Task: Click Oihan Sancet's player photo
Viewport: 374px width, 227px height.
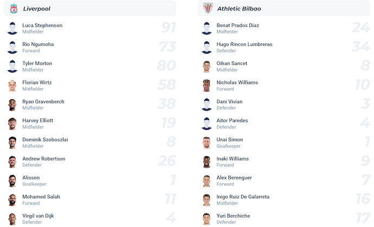Action: click(x=207, y=66)
